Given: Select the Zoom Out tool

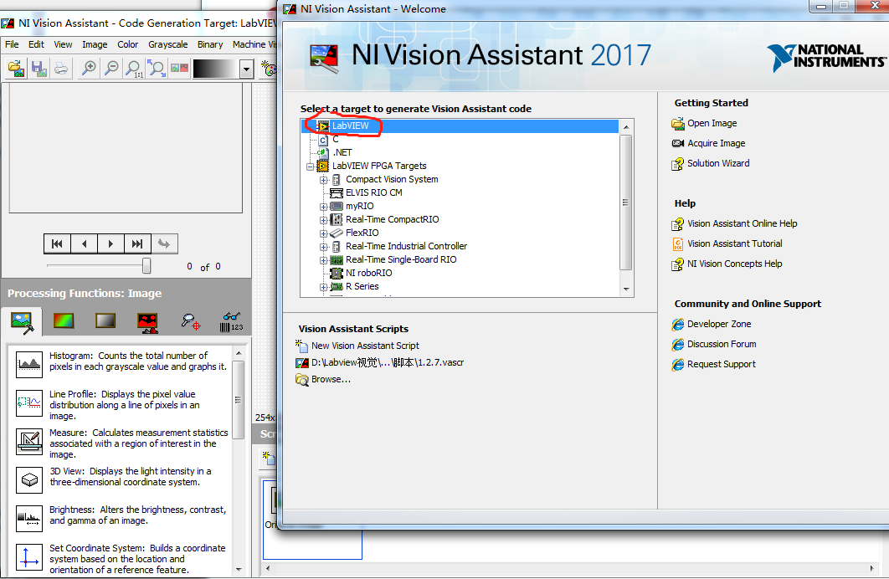Looking at the screenshot, I should coord(111,69).
